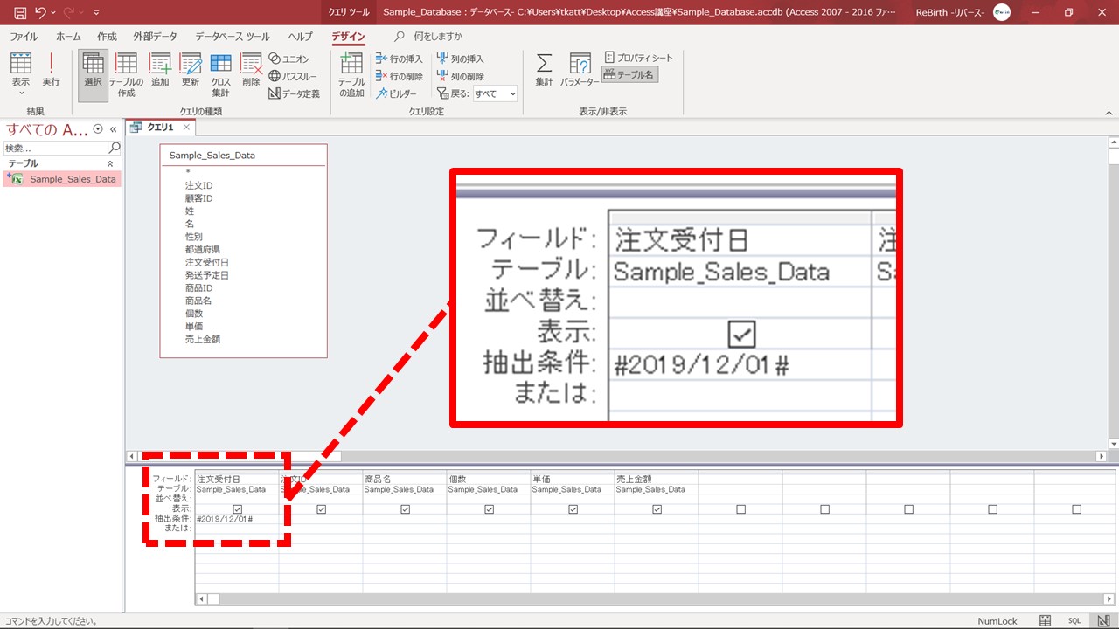Choose the 追加 (Append) query icon
Viewport: 1119px width, 629px height.
(160, 70)
